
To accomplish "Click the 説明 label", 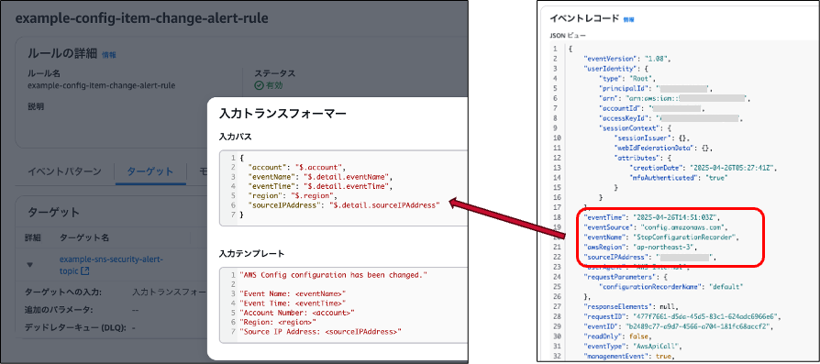I will pos(36,106).
